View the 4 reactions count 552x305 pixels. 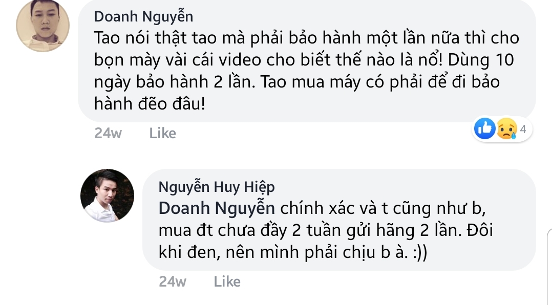523,129
